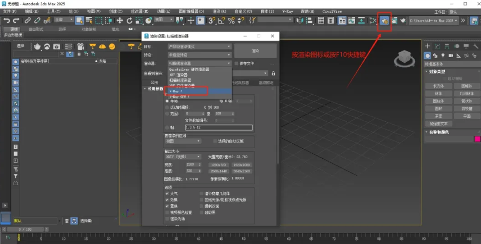Viewport: 481px width, 244px height.
Task: Click the Render (渲染) button in dialog
Action: pos(255,51)
